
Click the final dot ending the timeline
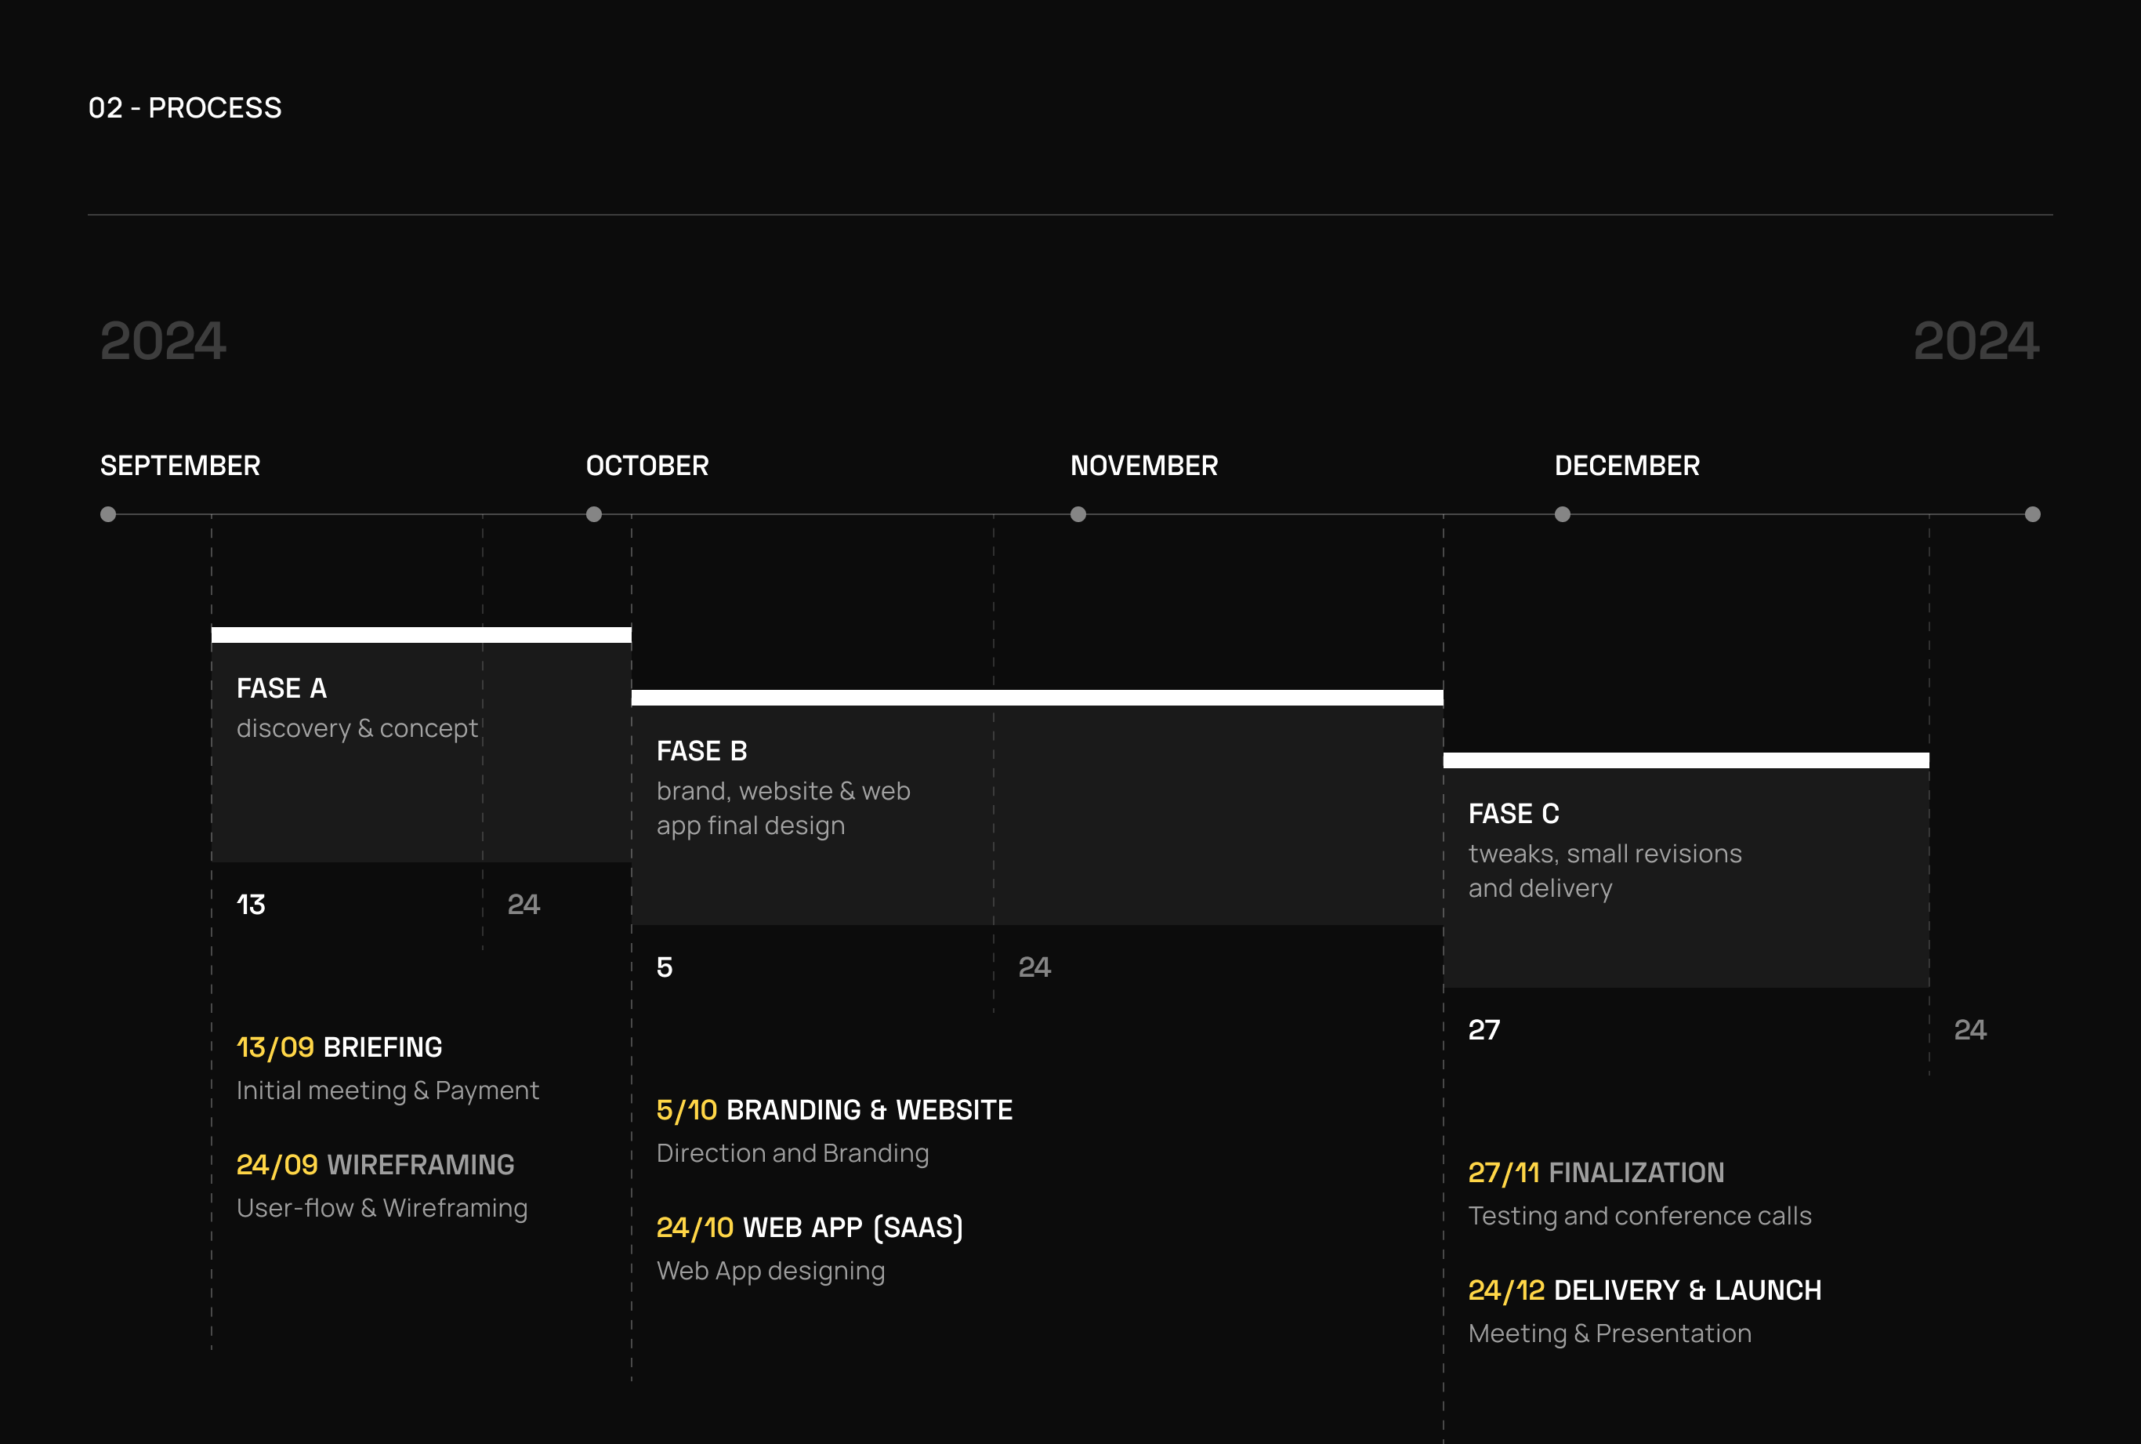(x=2032, y=514)
